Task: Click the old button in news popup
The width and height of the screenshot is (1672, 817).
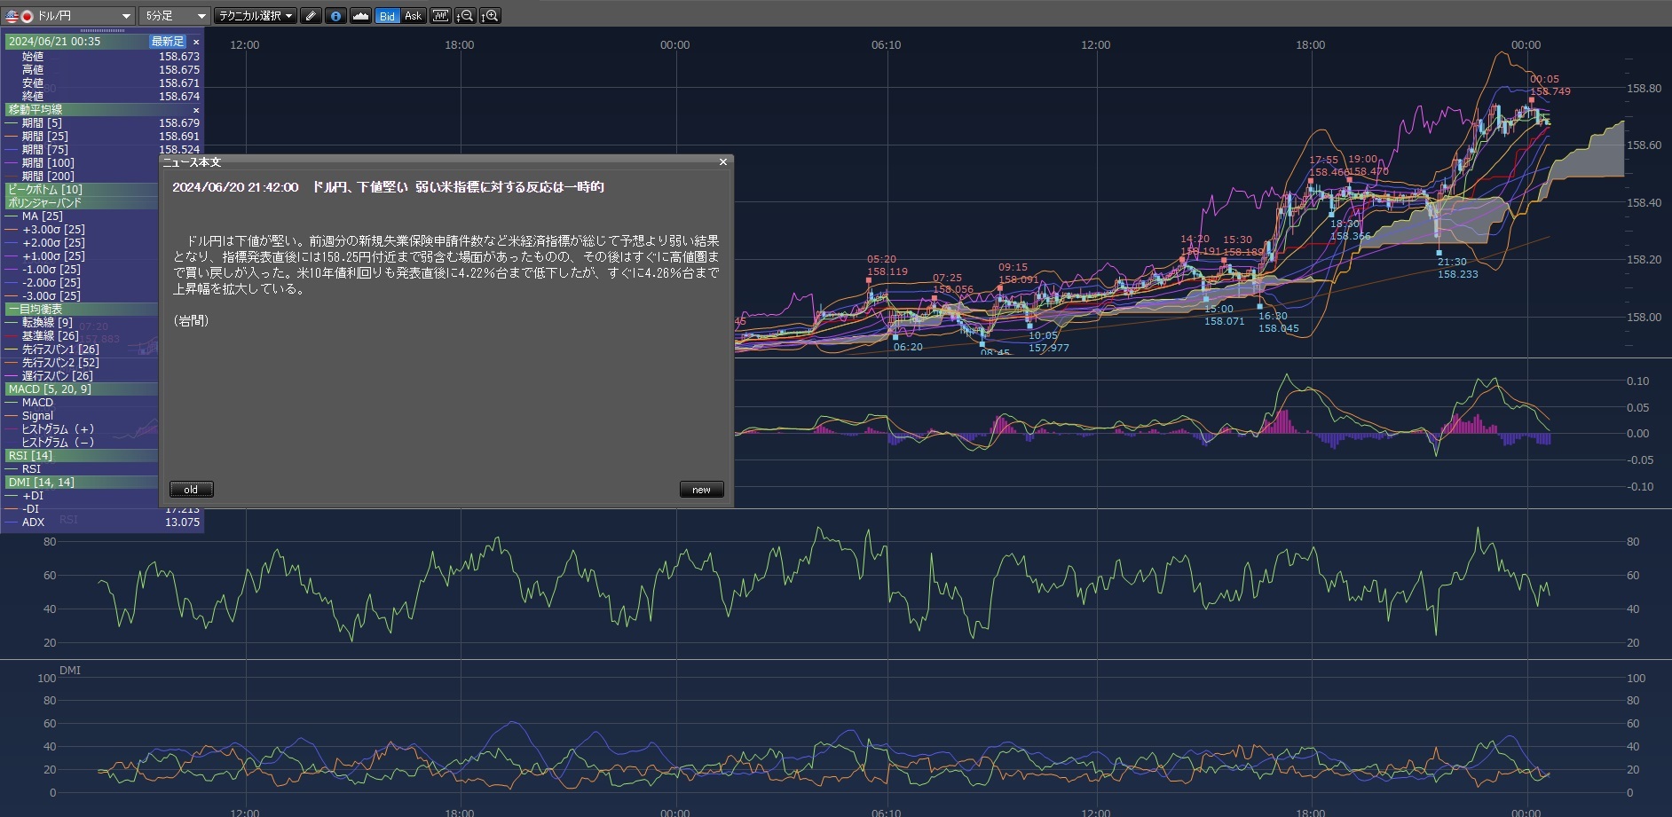Action: tap(191, 490)
